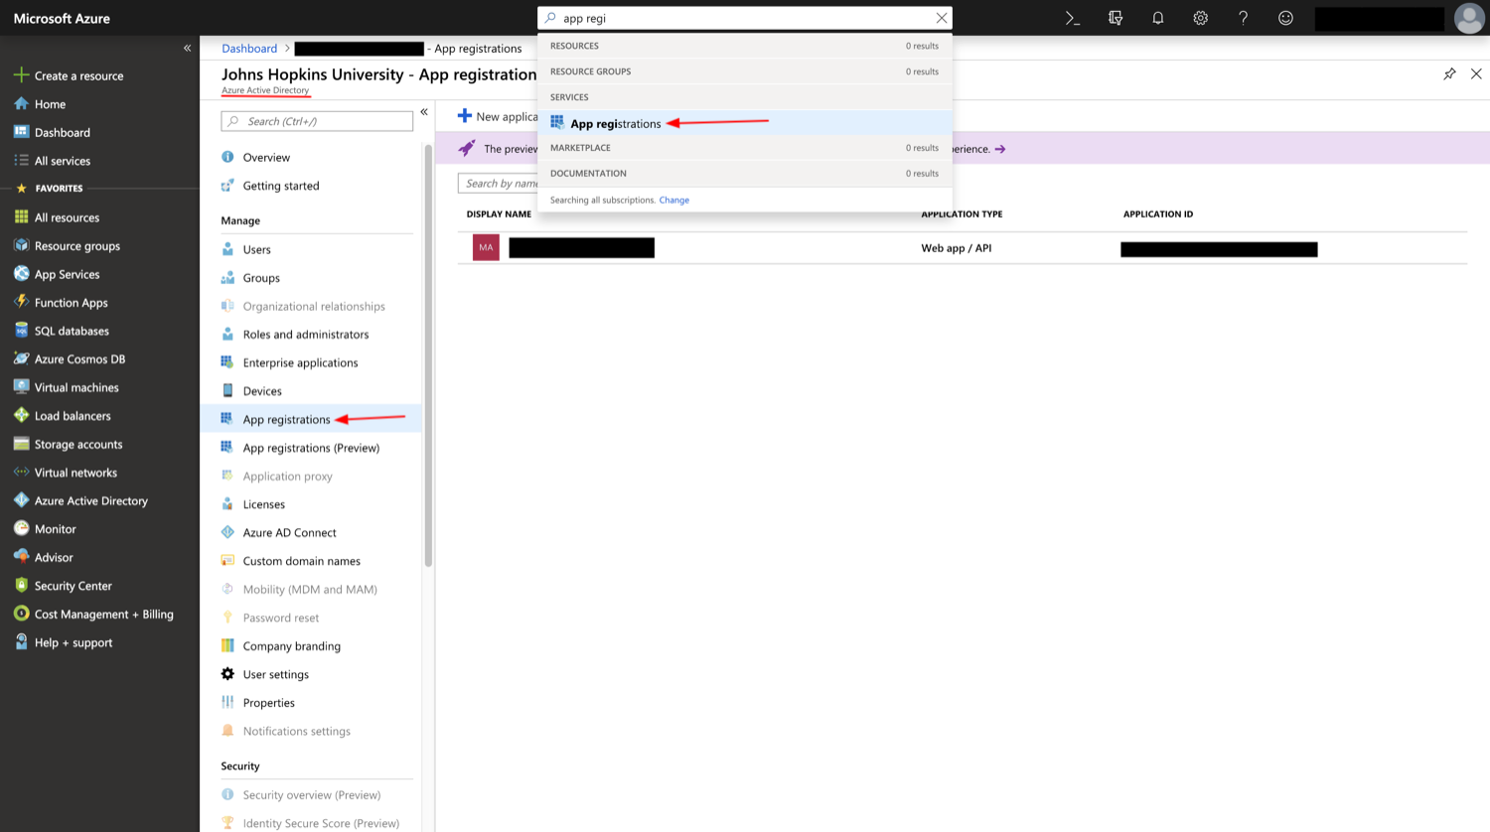The image size is (1490, 832).
Task: Open the MA registered app row
Action: click(962, 248)
